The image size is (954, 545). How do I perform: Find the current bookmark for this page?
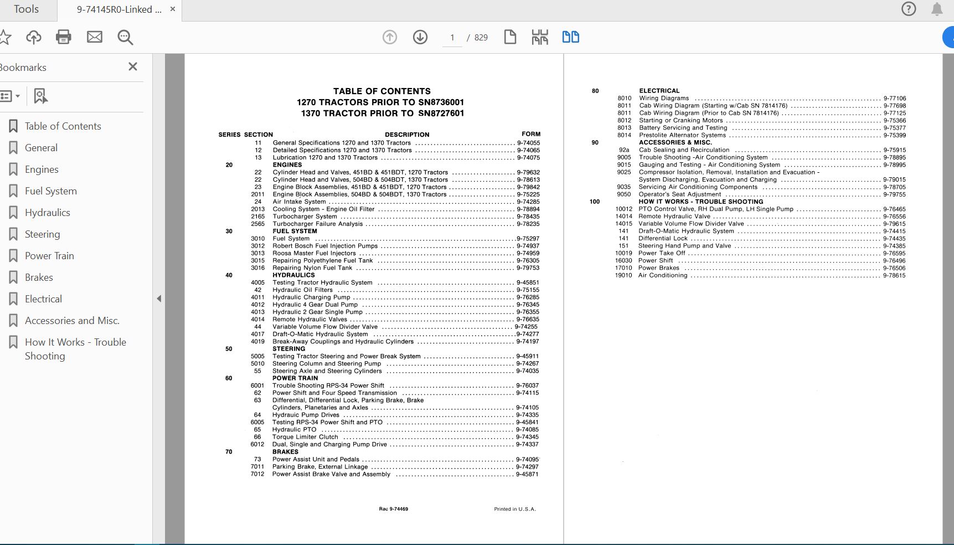[x=40, y=95]
